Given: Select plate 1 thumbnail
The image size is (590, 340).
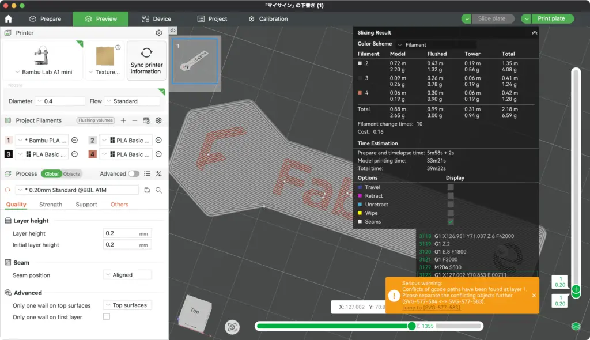Looking at the screenshot, I should click(x=195, y=61).
